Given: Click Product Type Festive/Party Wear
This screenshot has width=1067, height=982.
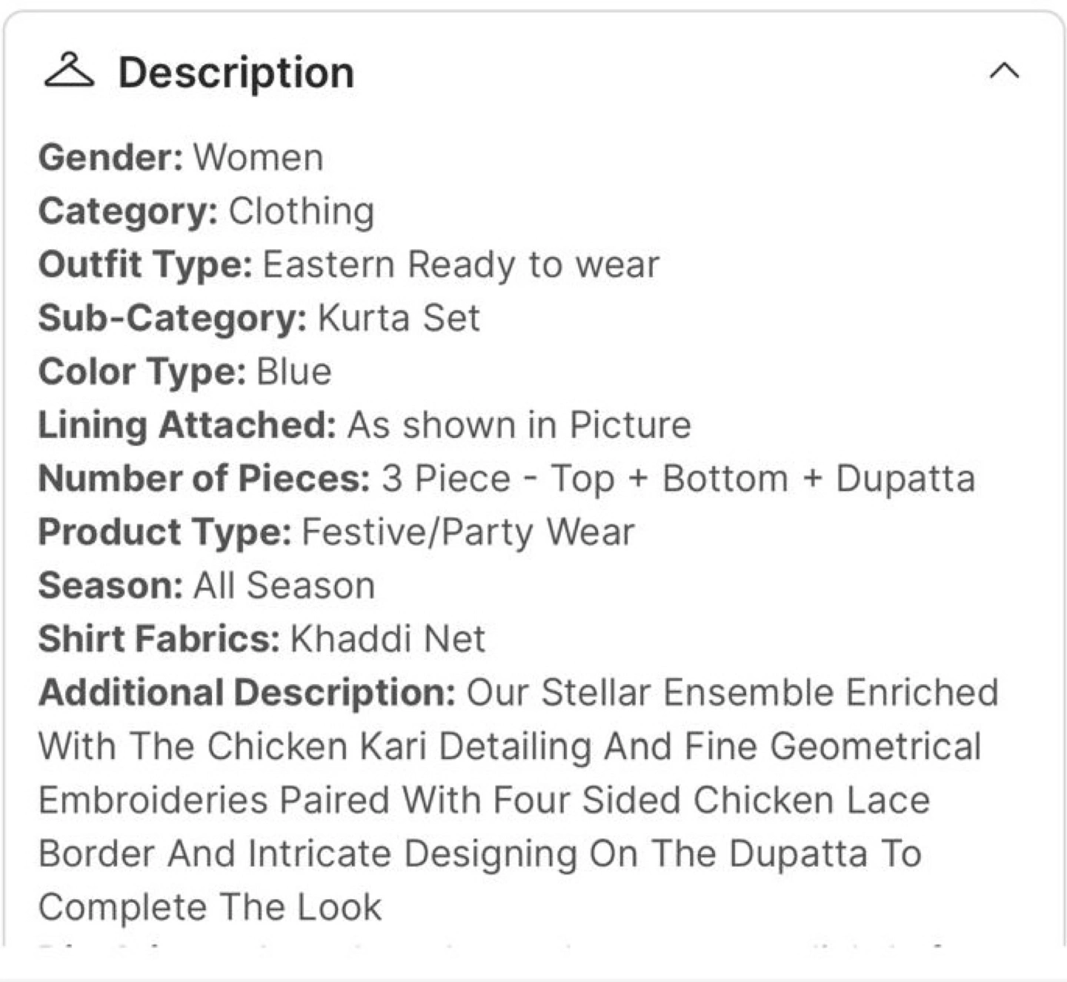Looking at the screenshot, I should coord(336,532).
